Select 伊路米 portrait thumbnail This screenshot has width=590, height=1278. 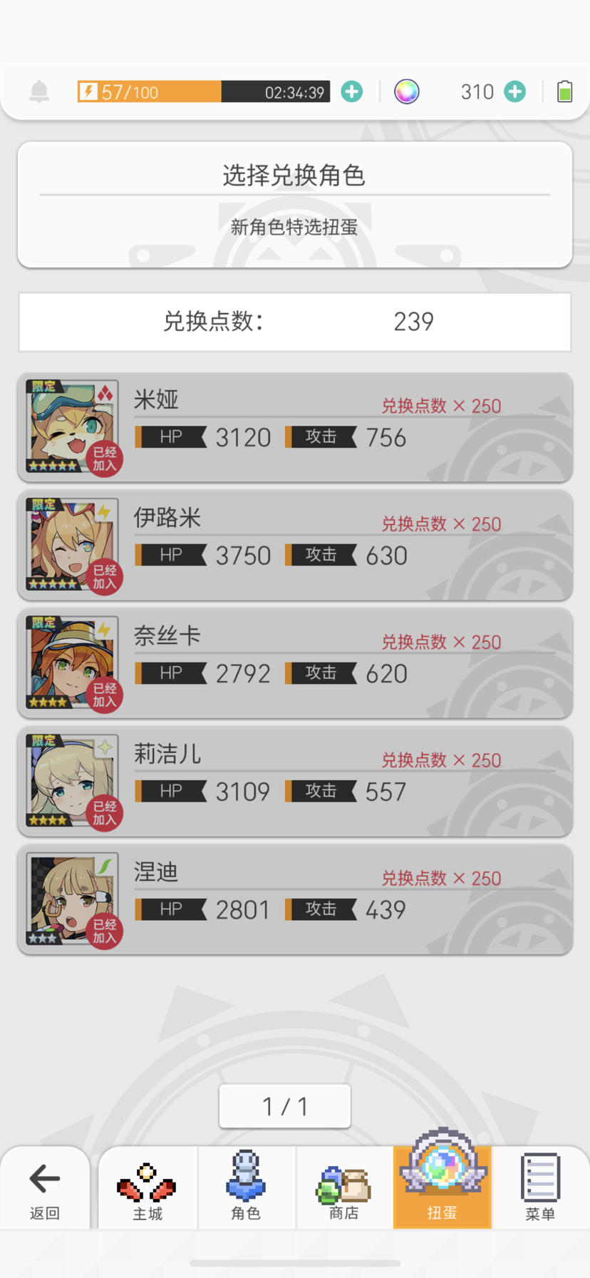70,545
